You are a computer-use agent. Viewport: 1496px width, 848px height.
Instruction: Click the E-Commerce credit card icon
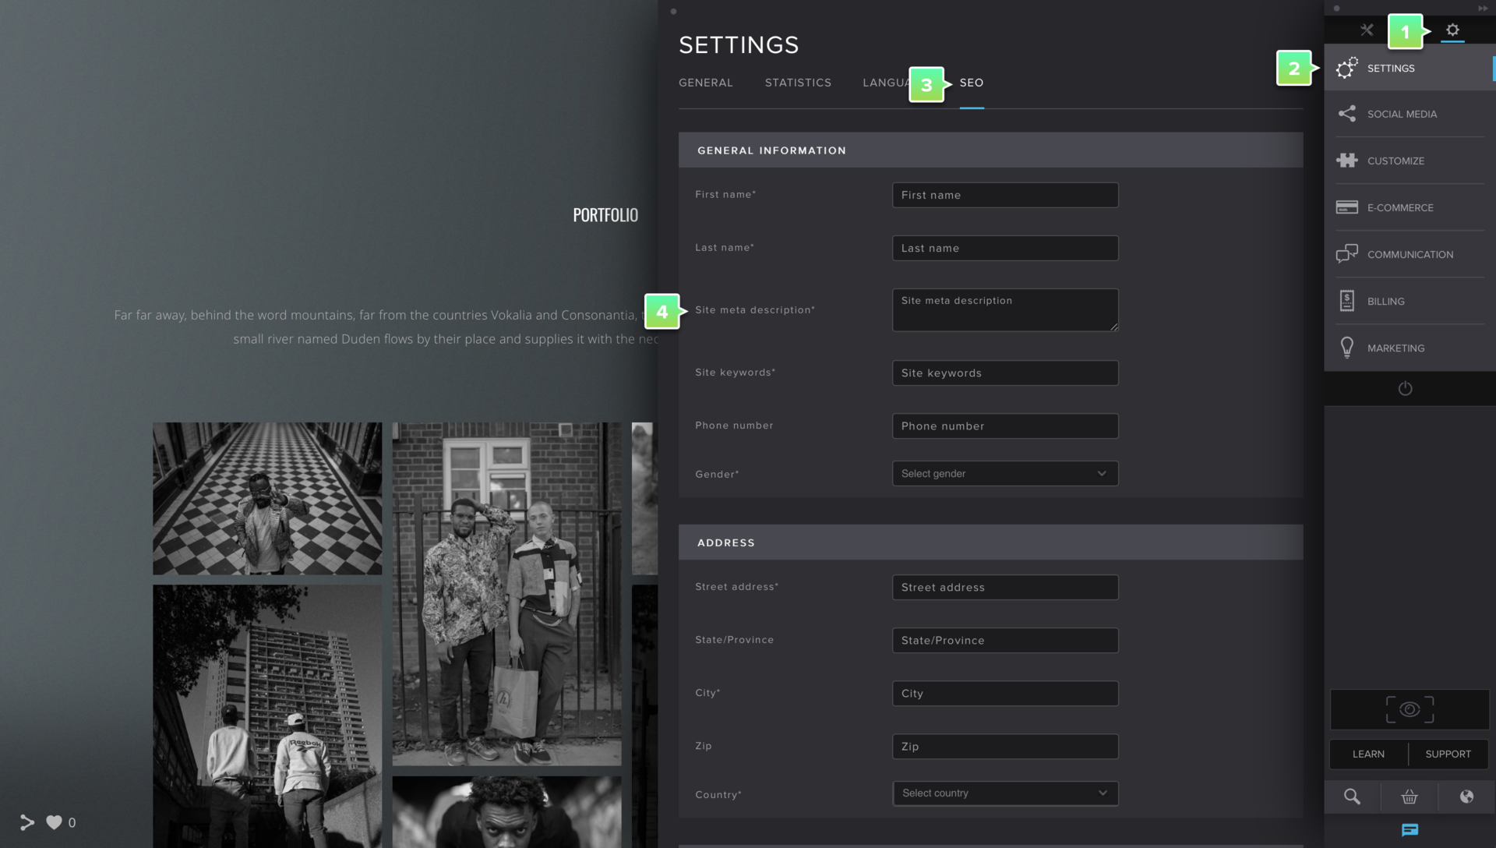tap(1346, 207)
